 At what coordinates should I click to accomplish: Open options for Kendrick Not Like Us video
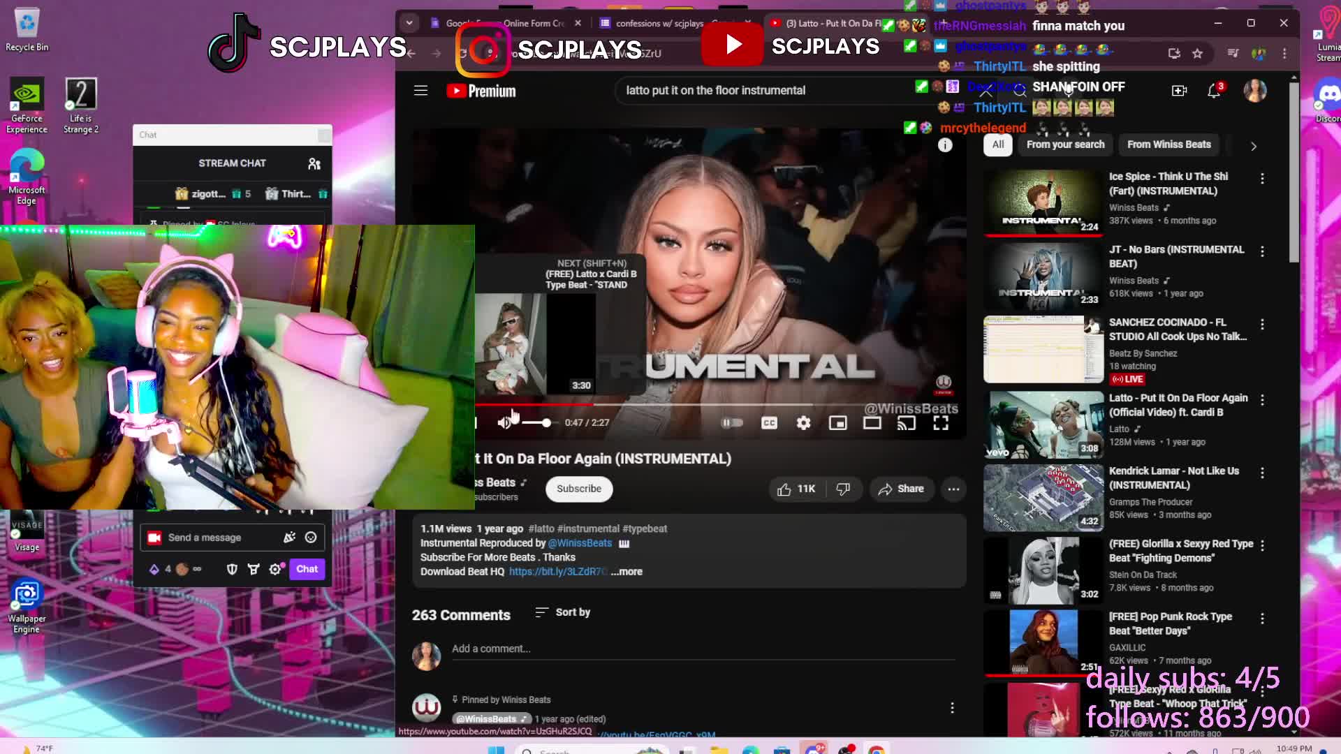[x=1262, y=473]
